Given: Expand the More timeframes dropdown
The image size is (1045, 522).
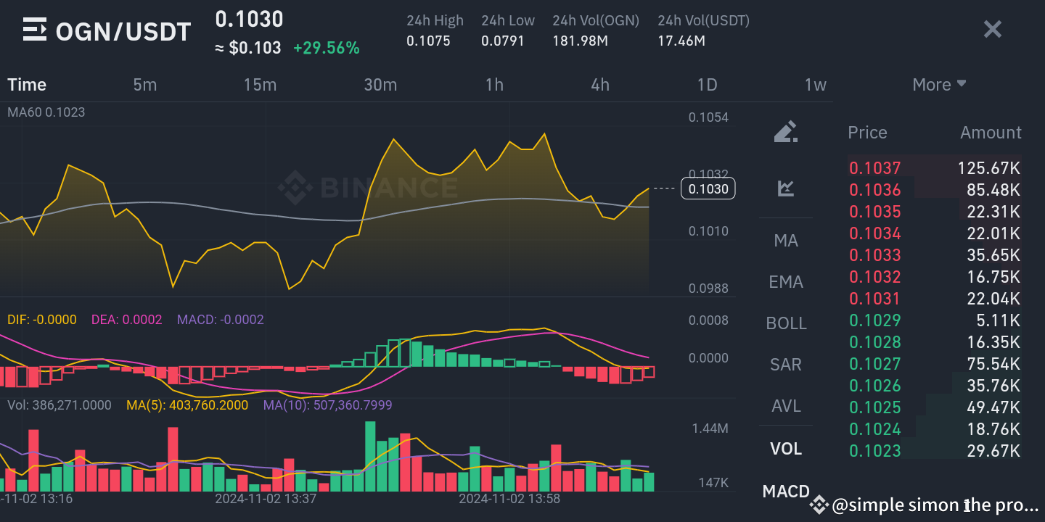Looking at the screenshot, I should click(939, 84).
